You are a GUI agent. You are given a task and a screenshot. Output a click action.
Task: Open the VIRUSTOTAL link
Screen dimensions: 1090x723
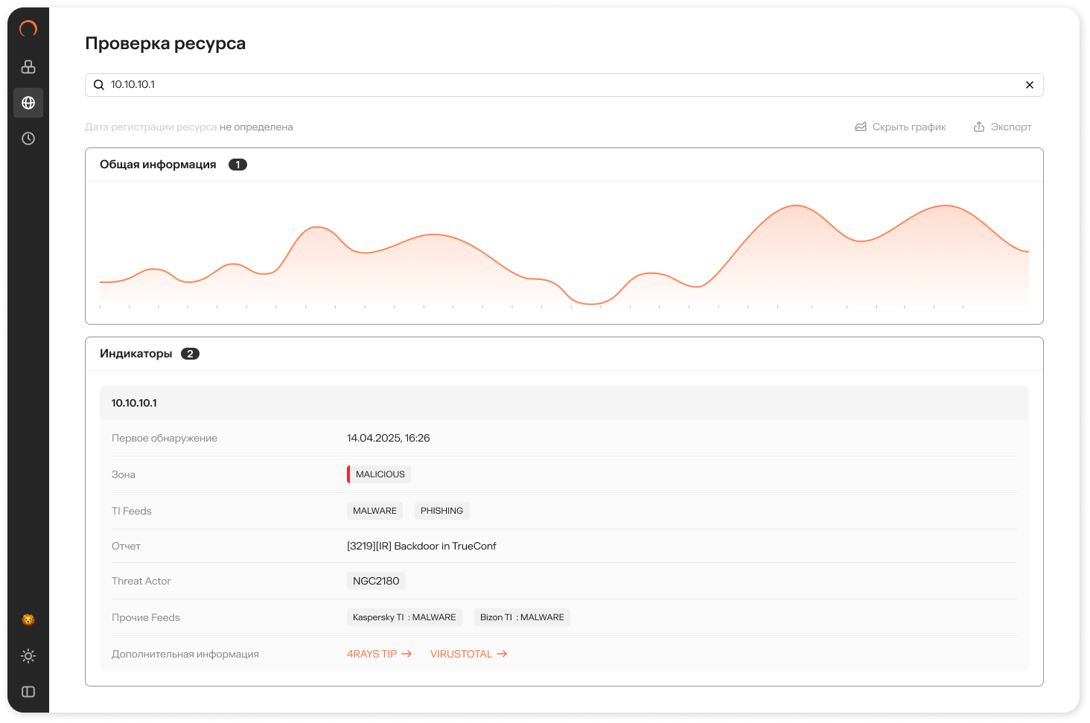point(468,654)
